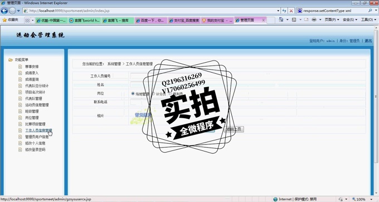379x202 pixels.
Task: Select the 场地管理 radio button
Action: click(x=133, y=93)
